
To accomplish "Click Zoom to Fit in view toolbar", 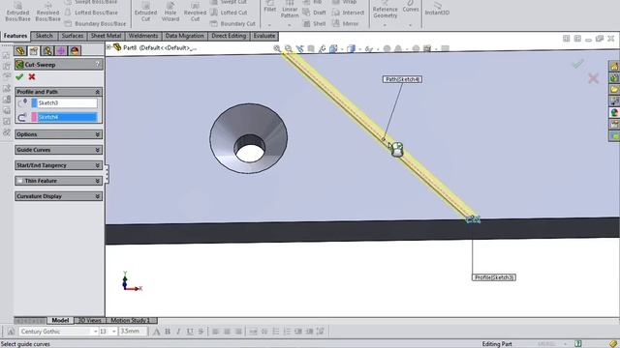I will (x=277, y=48).
